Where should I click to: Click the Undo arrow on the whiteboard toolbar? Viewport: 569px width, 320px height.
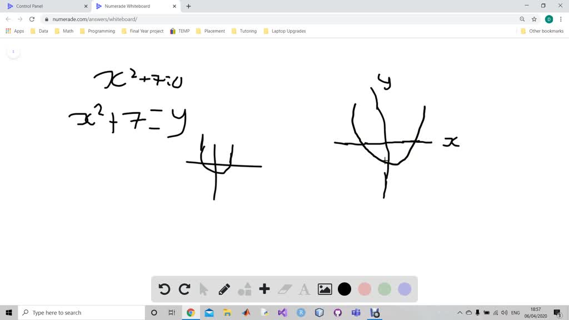164,289
